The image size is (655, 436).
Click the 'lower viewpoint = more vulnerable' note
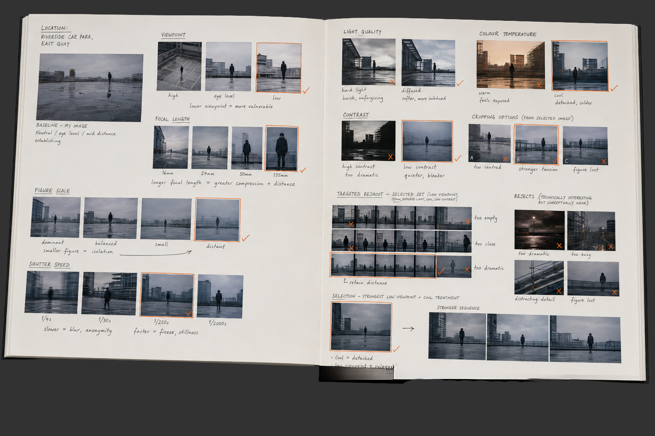231,106
